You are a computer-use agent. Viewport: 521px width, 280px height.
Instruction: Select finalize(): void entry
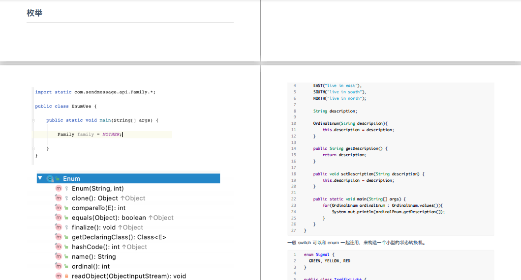point(107,227)
